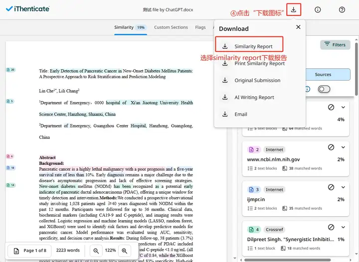The image size is (359, 262).
Task: Click green match marker 14 in the margin
Action: pos(10,185)
